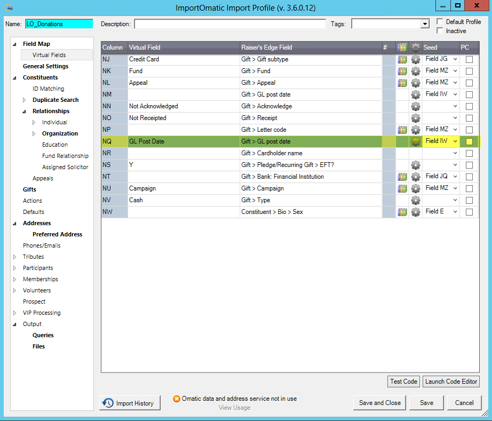
Task: Launch the Code Editor
Action: point(451,382)
